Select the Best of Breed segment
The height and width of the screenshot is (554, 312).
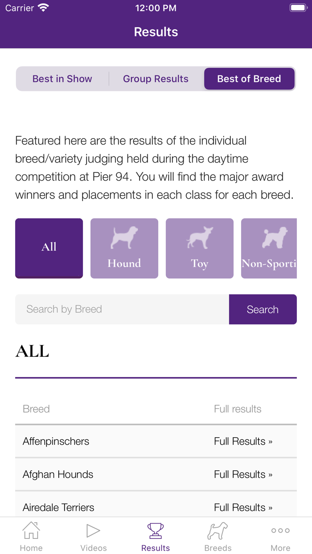click(x=249, y=78)
